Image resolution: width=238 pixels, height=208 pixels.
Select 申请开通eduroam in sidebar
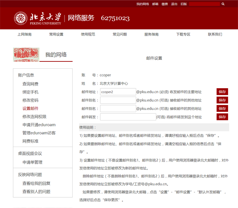39,125
